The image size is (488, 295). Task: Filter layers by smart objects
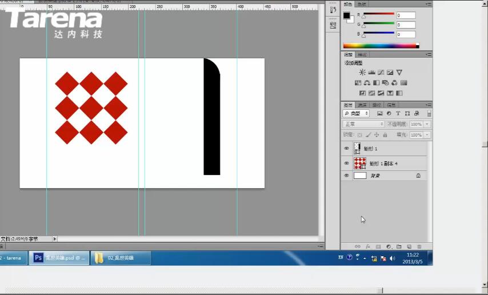pyautogui.click(x=417, y=113)
